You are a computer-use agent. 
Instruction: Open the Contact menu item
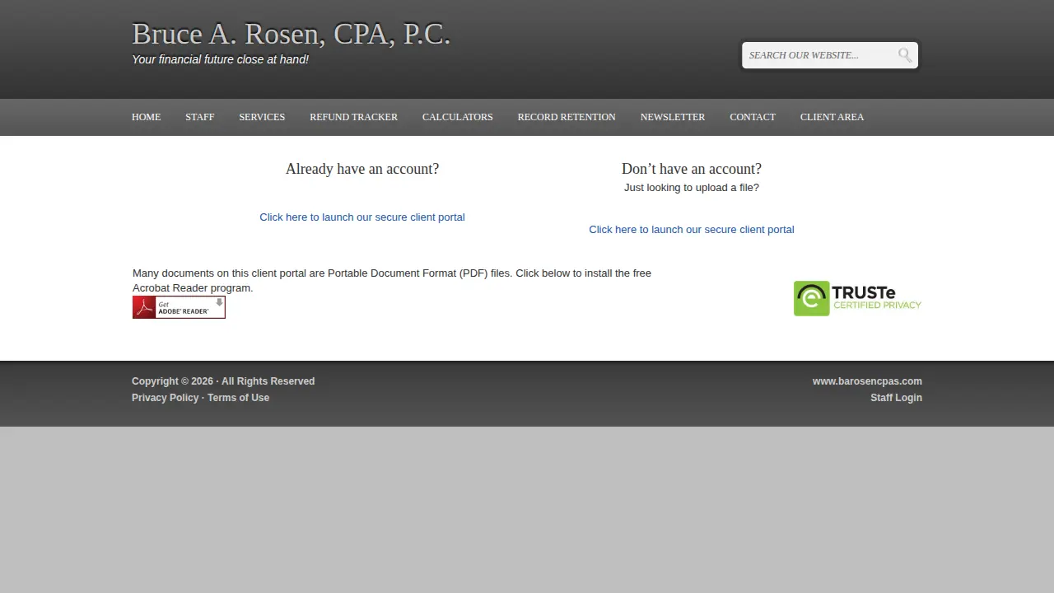(x=753, y=117)
